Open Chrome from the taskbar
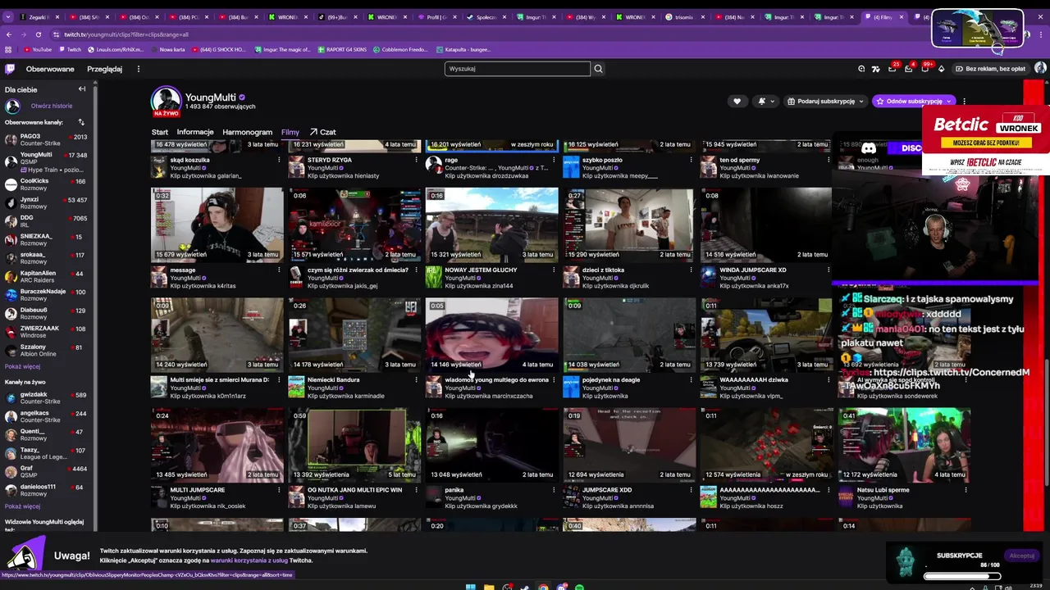This screenshot has height=590, width=1050. pos(543,587)
